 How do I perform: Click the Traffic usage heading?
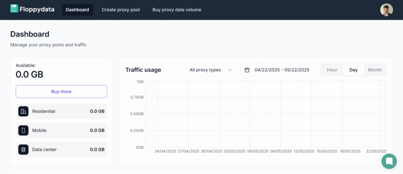143,70
